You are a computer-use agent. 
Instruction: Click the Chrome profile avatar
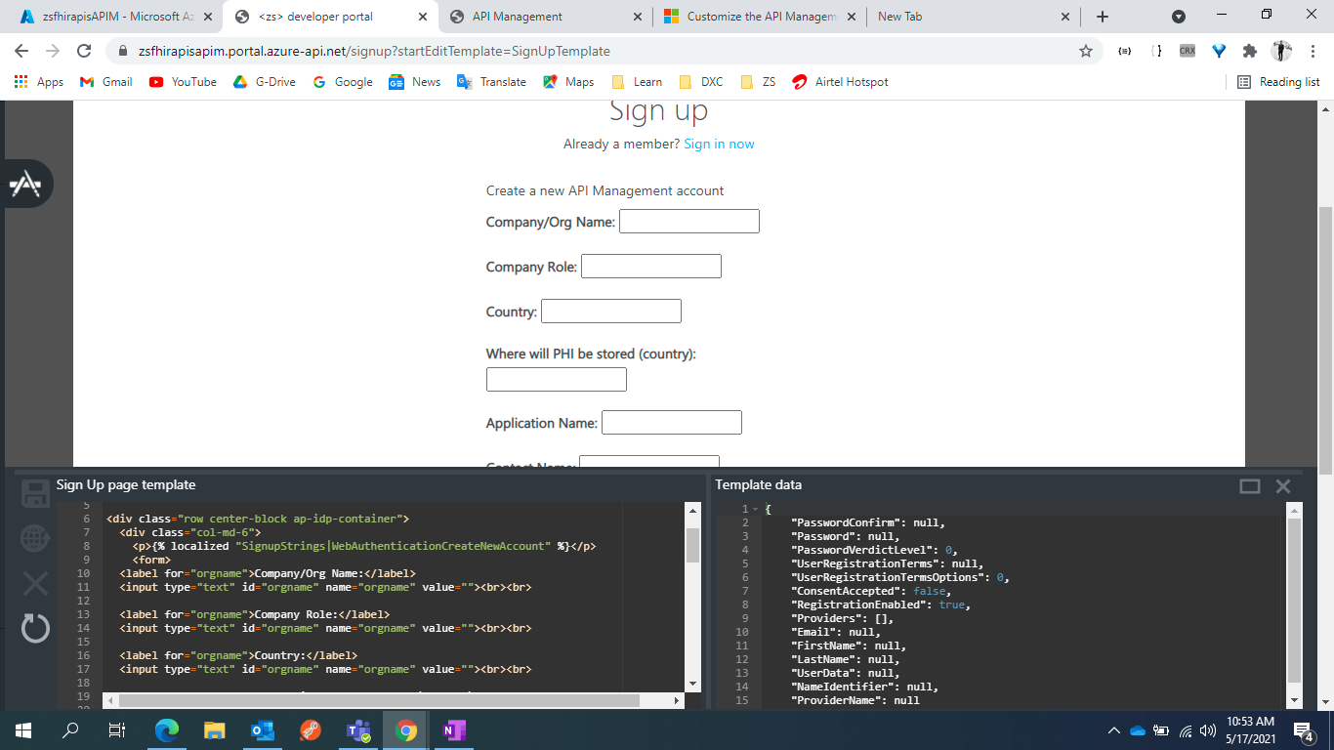(x=1279, y=51)
